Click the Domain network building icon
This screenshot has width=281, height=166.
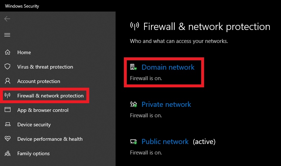(x=133, y=67)
